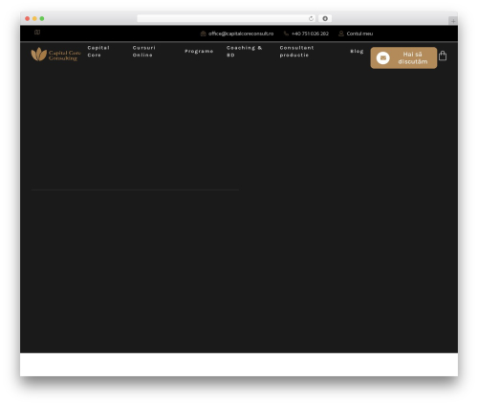
Task: Click the user profile icon
Action: (x=341, y=34)
